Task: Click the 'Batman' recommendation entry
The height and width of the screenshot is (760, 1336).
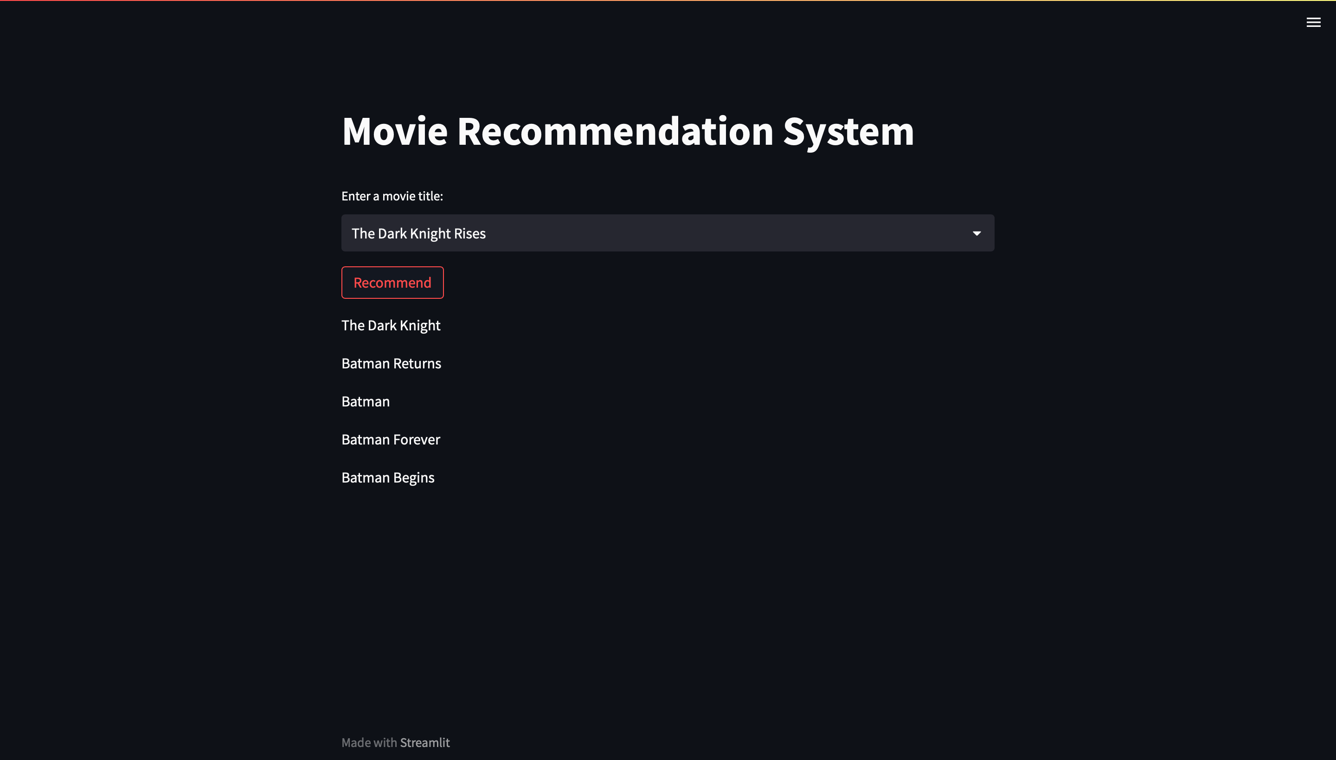Action: coord(366,401)
